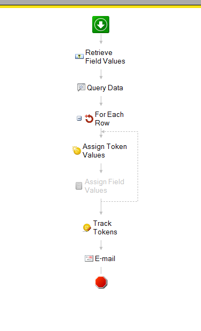Click the "Track Tokens" activity label
Image resolution: width=201 pixels, height=331 pixels.
click(105, 227)
